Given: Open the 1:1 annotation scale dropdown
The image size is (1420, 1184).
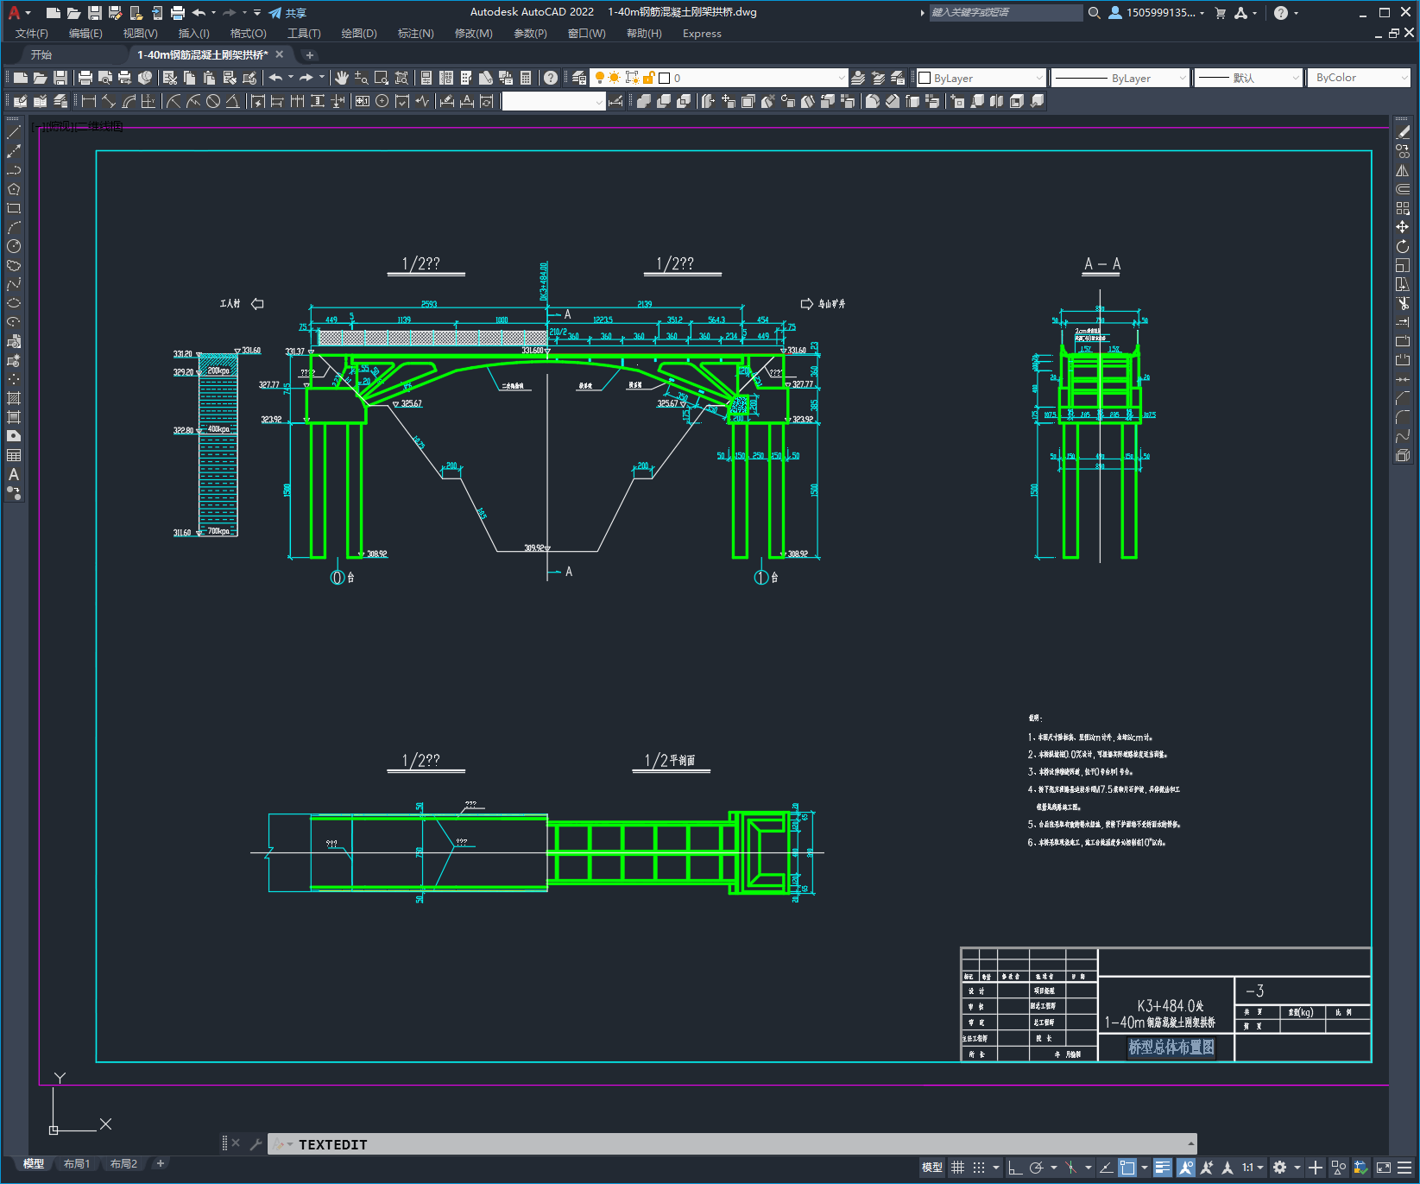Looking at the screenshot, I should tap(1253, 1168).
